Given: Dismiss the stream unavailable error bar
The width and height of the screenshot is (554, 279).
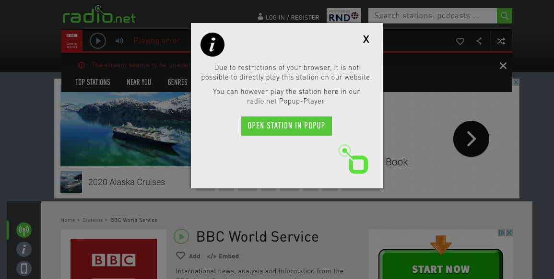Looking at the screenshot, I should [503, 66].
